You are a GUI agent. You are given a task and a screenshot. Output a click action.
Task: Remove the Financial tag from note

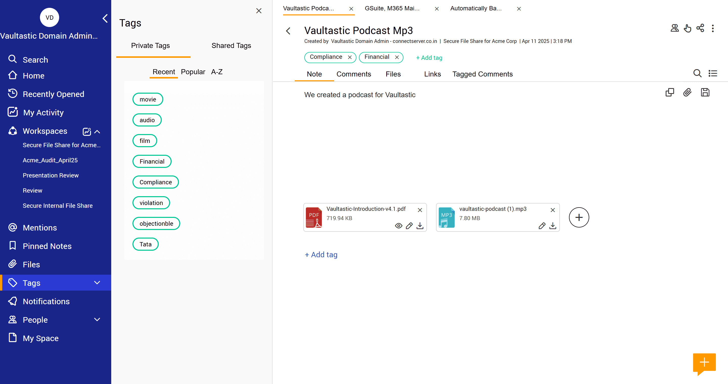(397, 57)
